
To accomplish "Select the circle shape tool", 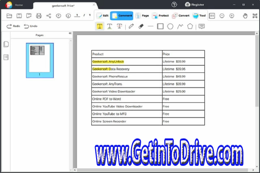I will 170,26.
